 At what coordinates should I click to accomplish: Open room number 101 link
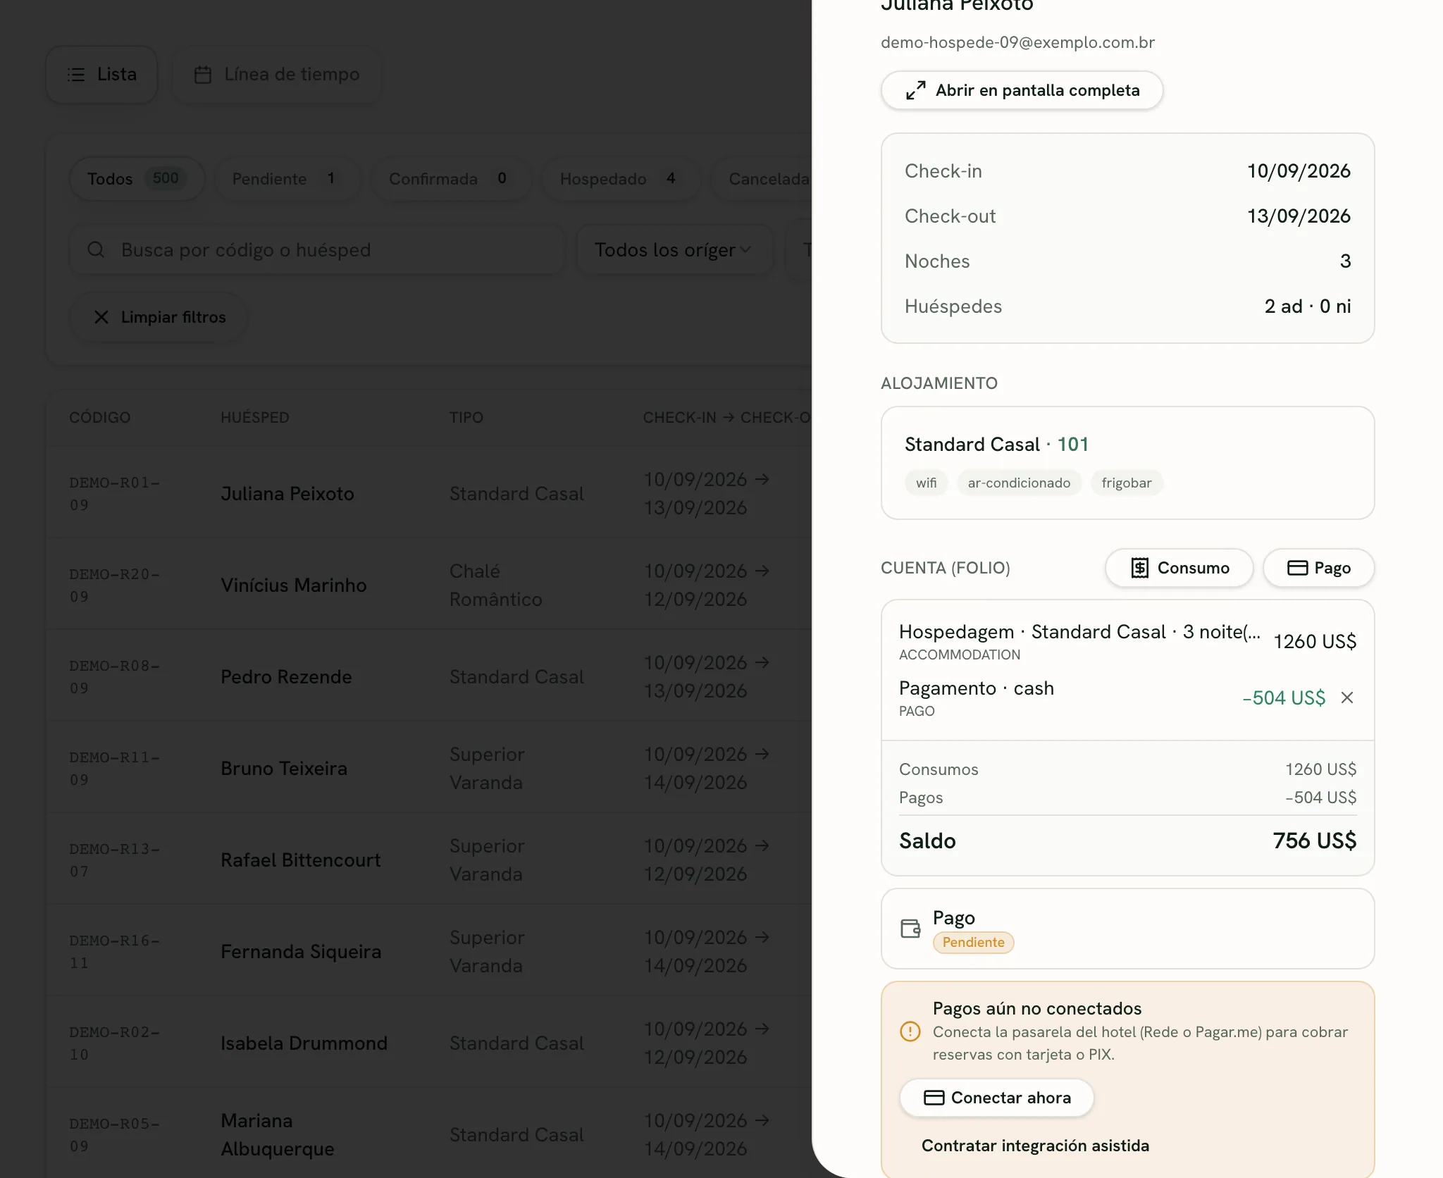pos(1073,444)
